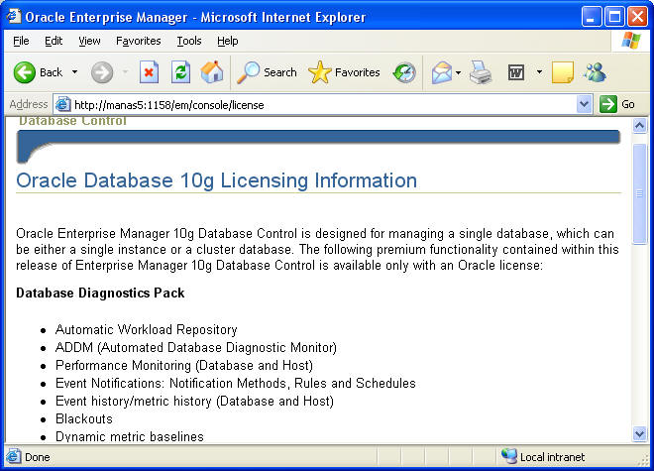
Task: Click the Stop loading icon
Action: tap(149, 72)
